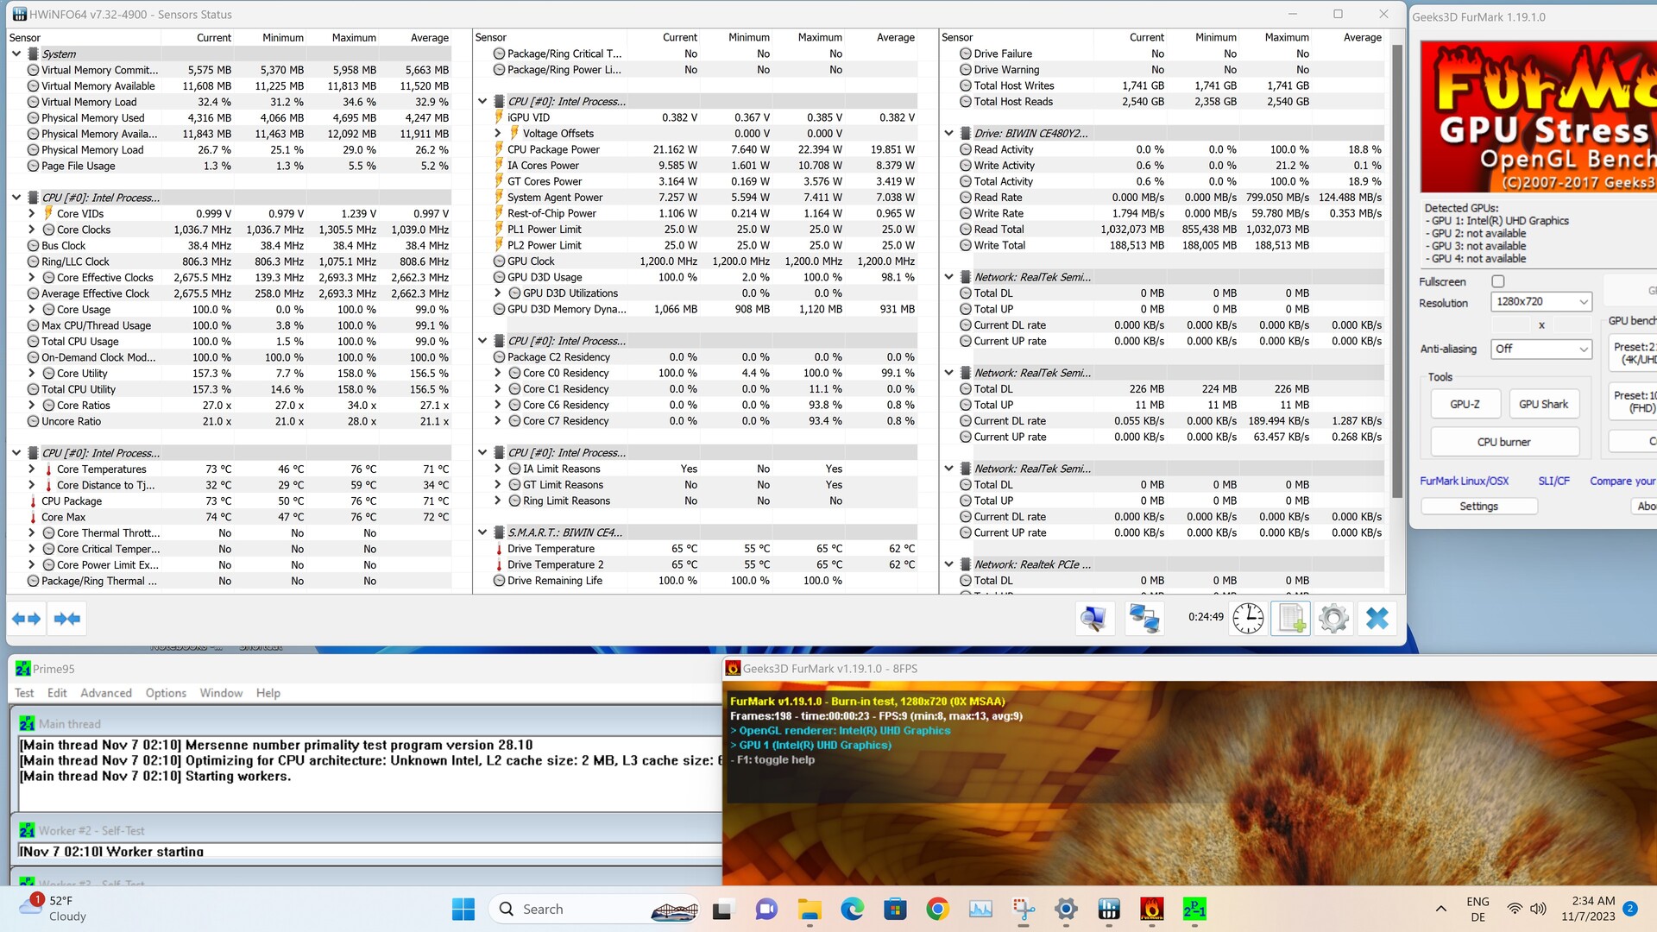Image resolution: width=1657 pixels, height=932 pixels.
Task: Click the network computers icon in HWiNFO
Action: 1144,619
